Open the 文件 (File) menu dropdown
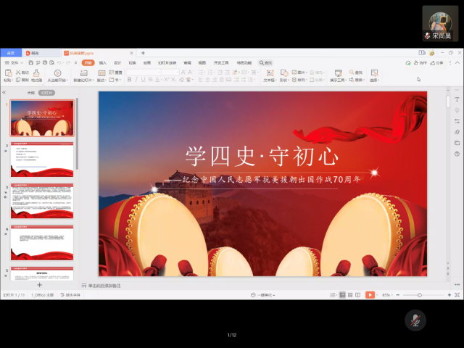 (14, 63)
